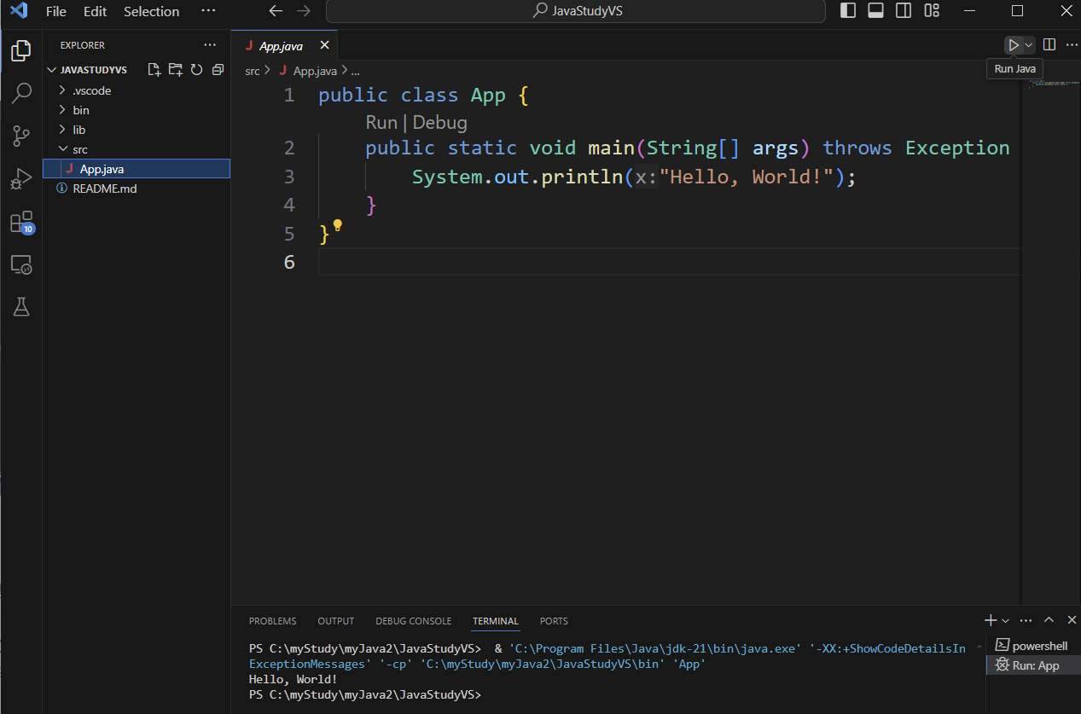Click the terminal prompt line

coord(365,694)
